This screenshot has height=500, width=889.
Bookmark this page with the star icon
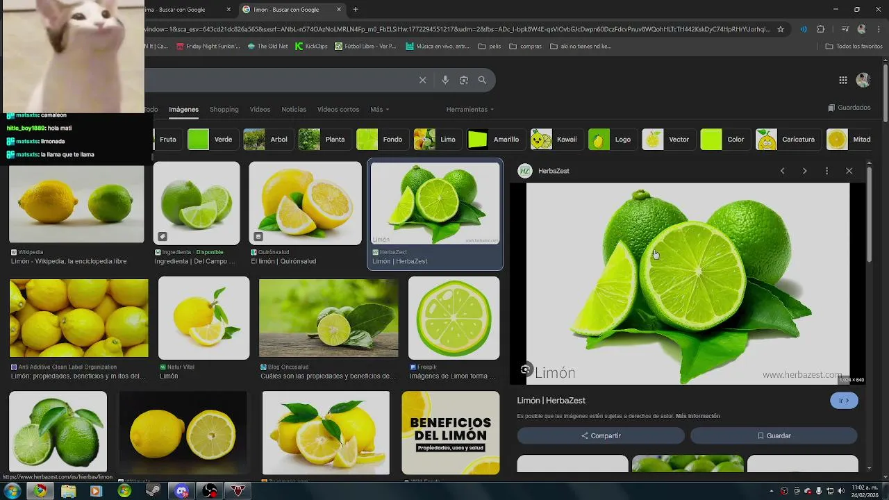click(x=781, y=29)
